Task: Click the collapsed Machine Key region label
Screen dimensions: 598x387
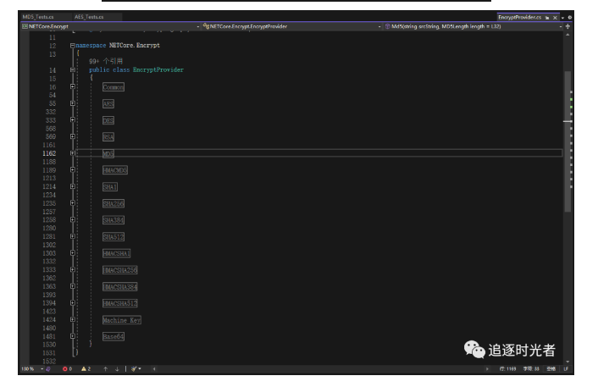Action: (122, 320)
